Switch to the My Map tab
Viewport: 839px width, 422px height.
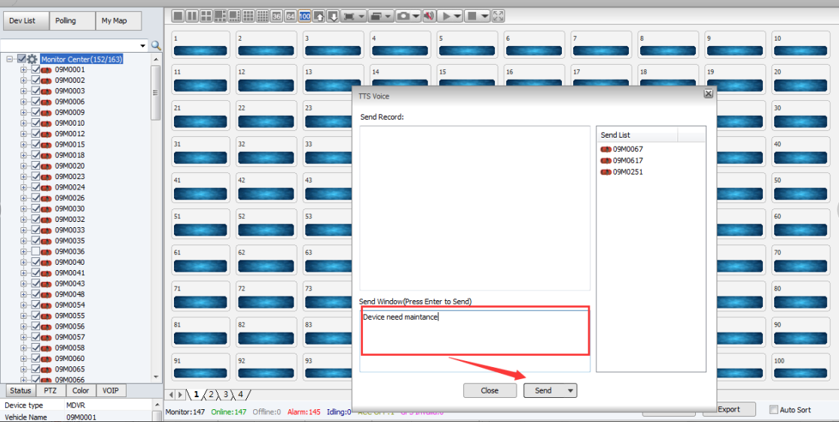point(118,21)
